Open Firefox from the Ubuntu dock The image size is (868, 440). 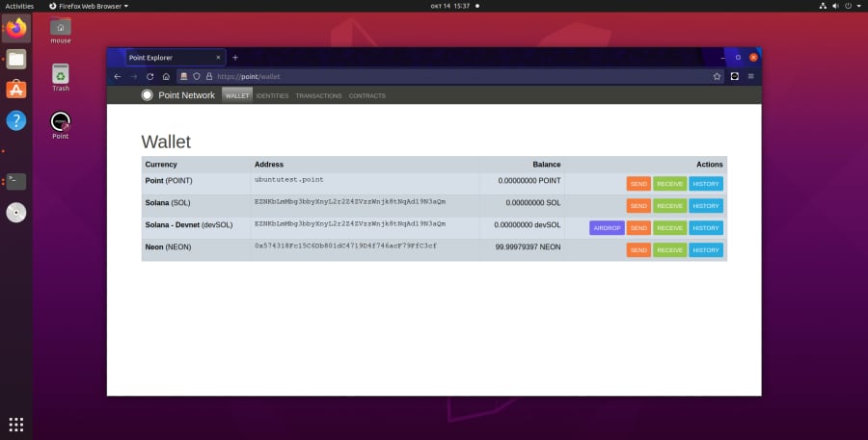point(16,28)
